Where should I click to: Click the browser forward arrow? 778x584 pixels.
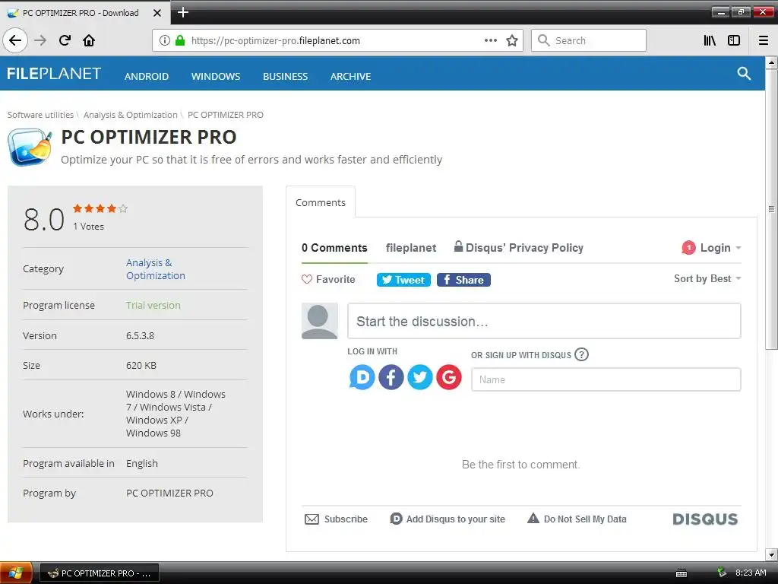point(40,40)
